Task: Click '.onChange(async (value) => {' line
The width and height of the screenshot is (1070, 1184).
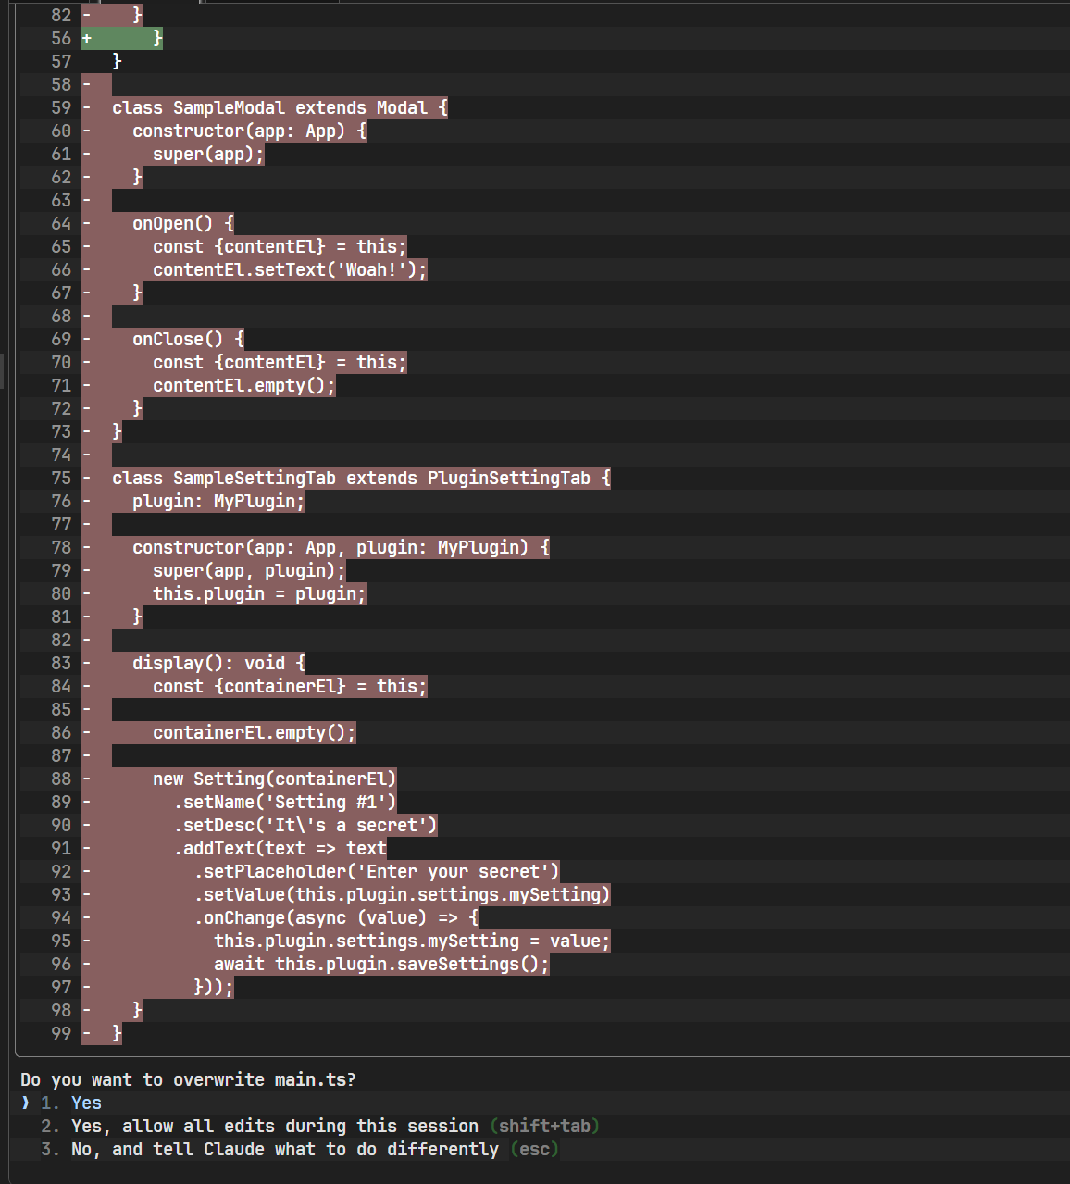Action: click(x=336, y=917)
